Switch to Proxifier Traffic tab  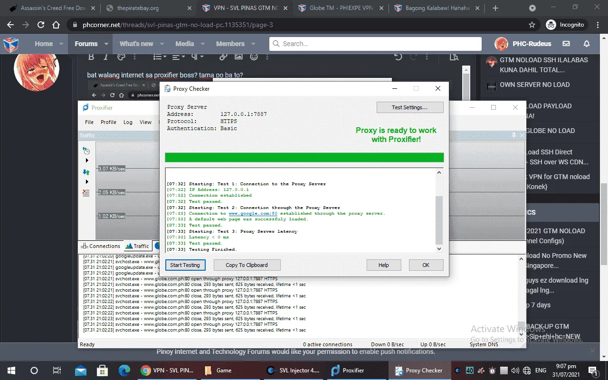[137, 246]
